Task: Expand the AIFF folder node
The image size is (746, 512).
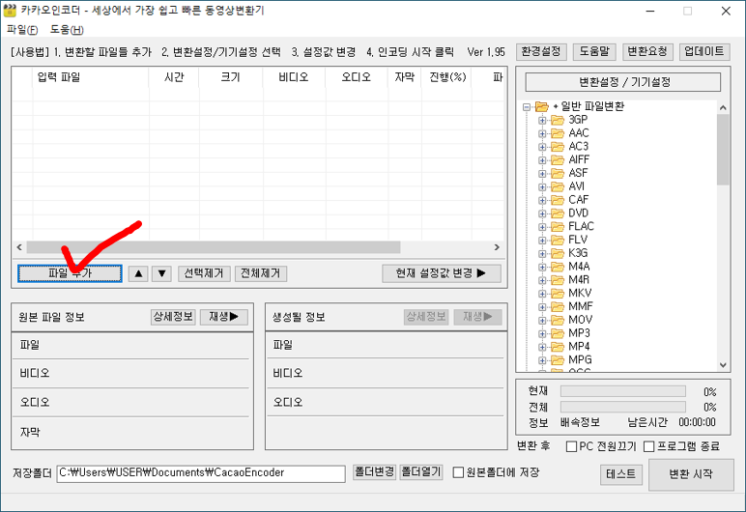Action: coord(542,160)
